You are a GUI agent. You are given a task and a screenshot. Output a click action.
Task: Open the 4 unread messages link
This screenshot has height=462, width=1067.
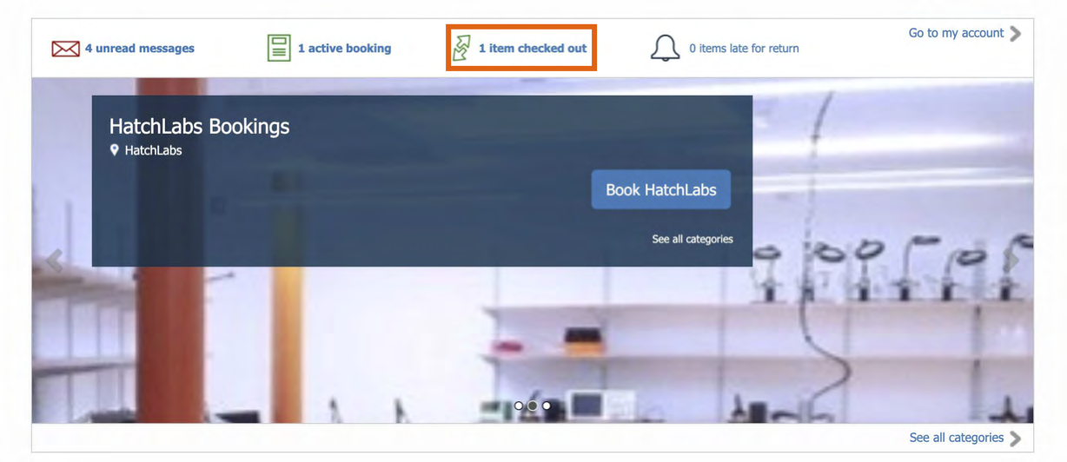click(x=140, y=49)
